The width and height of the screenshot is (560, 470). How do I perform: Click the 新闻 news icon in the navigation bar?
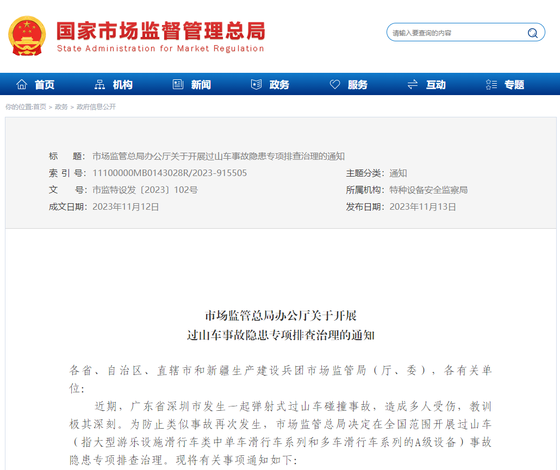point(177,84)
